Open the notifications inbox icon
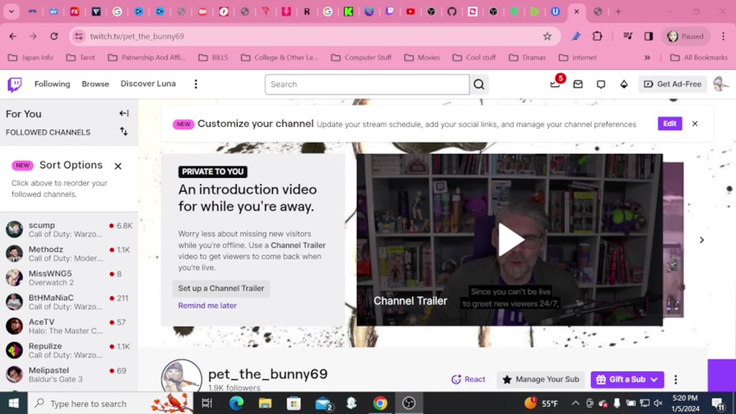Viewport: 736px width, 414px height. 578,84
